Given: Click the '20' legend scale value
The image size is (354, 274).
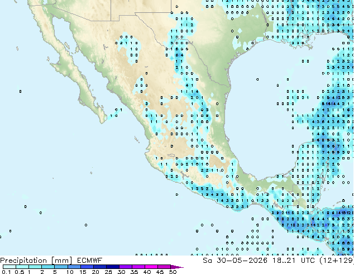Looking at the screenshot, I should tap(95, 272).
